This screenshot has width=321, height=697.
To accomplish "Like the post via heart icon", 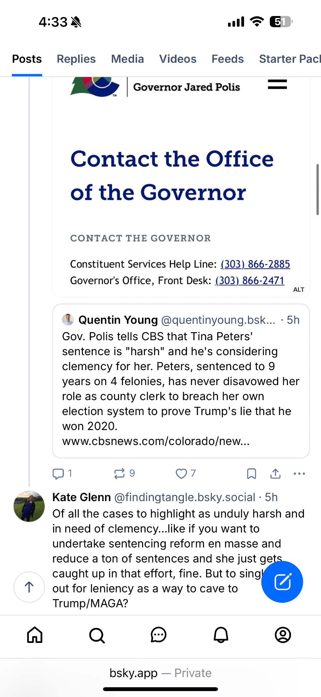I will 181,474.
